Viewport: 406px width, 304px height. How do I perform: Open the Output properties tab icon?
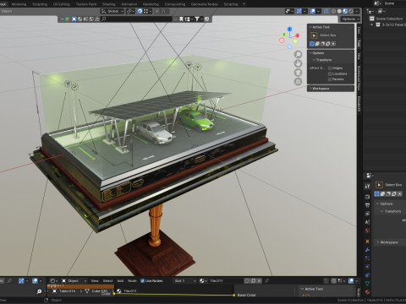point(367,205)
